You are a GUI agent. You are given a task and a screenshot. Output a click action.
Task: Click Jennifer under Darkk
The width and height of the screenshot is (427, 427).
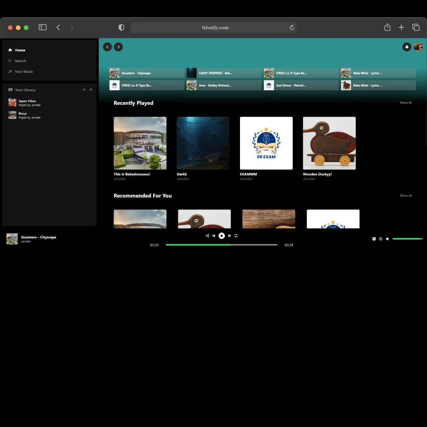183,179
